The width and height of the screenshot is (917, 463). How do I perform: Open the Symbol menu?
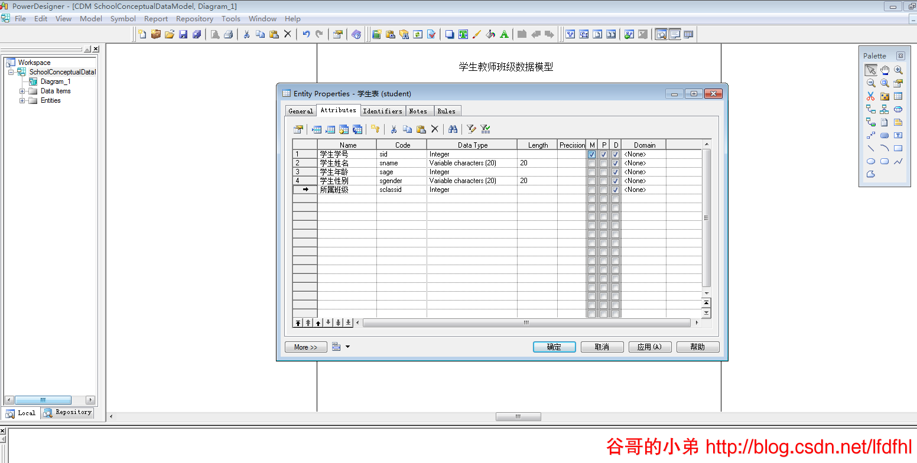click(x=123, y=18)
